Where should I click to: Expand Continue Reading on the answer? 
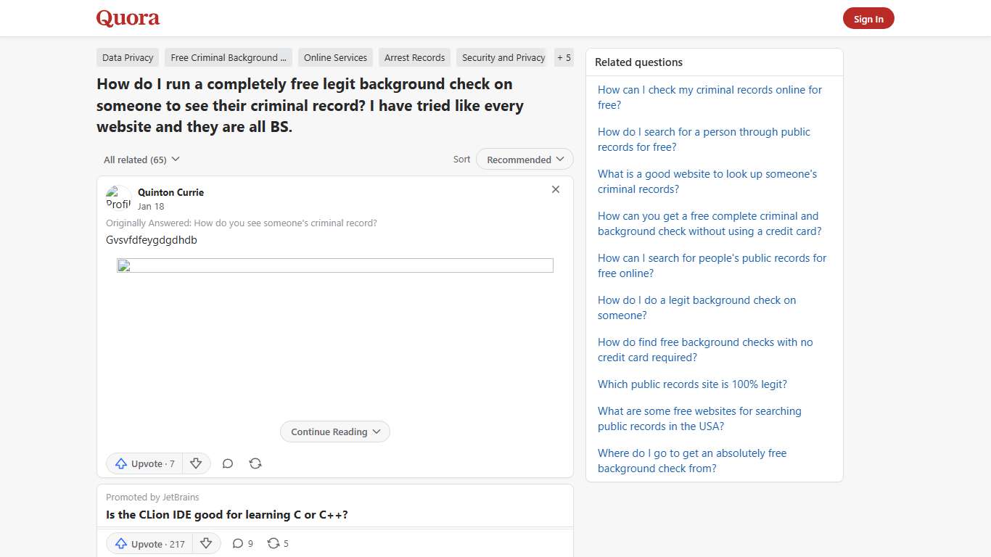click(x=334, y=432)
